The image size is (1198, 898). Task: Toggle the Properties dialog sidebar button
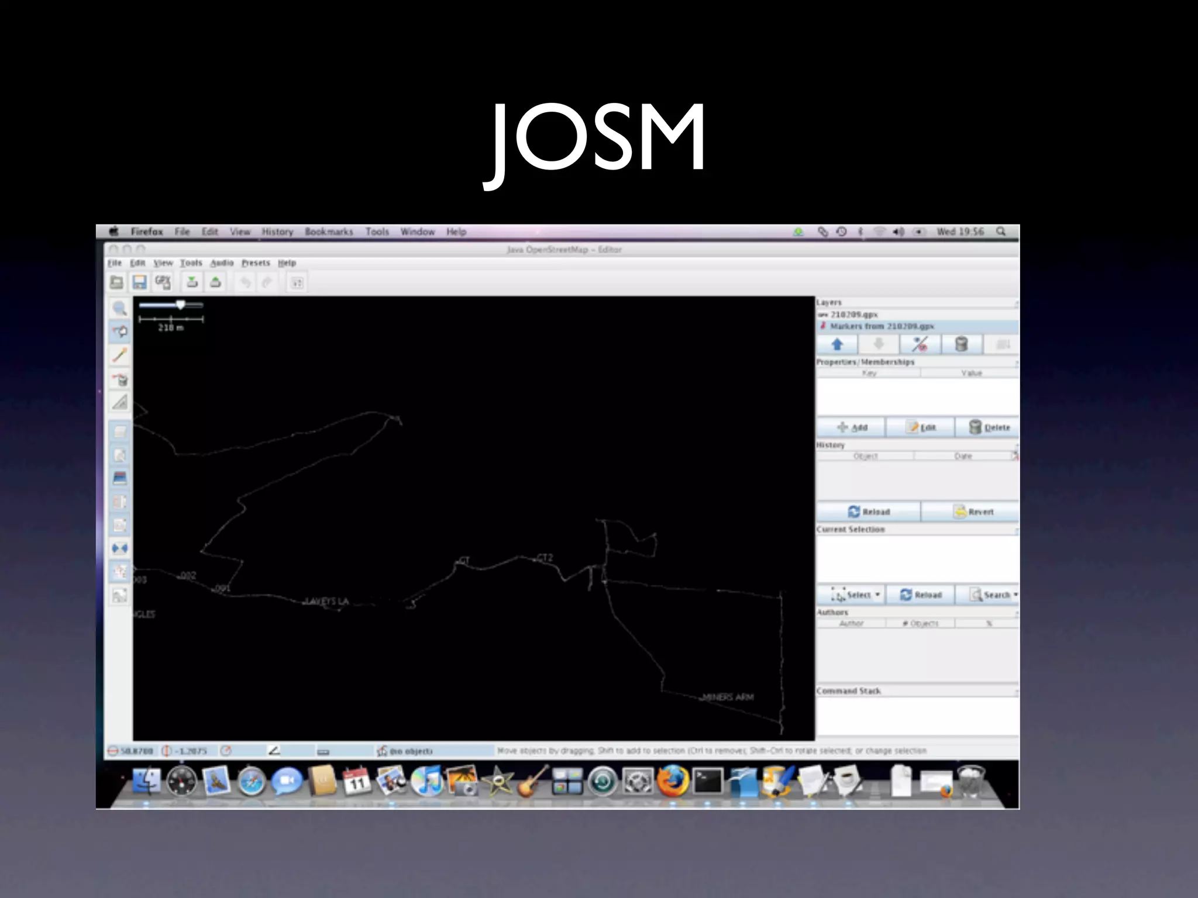pyautogui.click(x=120, y=455)
